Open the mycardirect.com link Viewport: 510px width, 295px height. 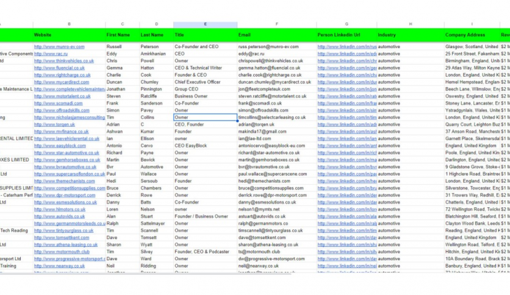pos(62,82)
